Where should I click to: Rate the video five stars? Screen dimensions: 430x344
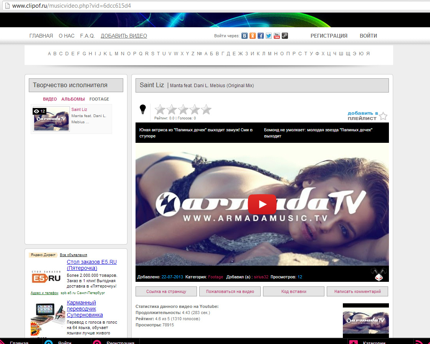pos(206,109)
